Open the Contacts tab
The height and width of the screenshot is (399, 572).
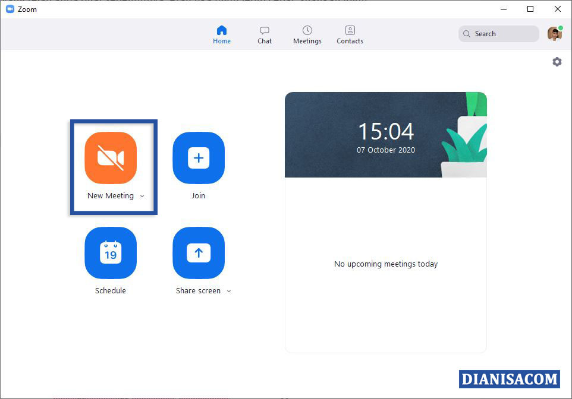click(x=350, y=34)
